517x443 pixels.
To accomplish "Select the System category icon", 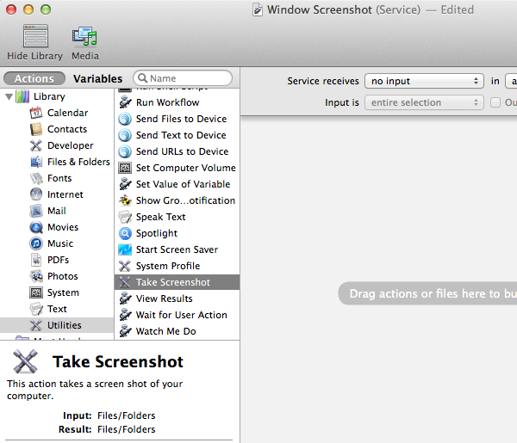I will (36, 292).
